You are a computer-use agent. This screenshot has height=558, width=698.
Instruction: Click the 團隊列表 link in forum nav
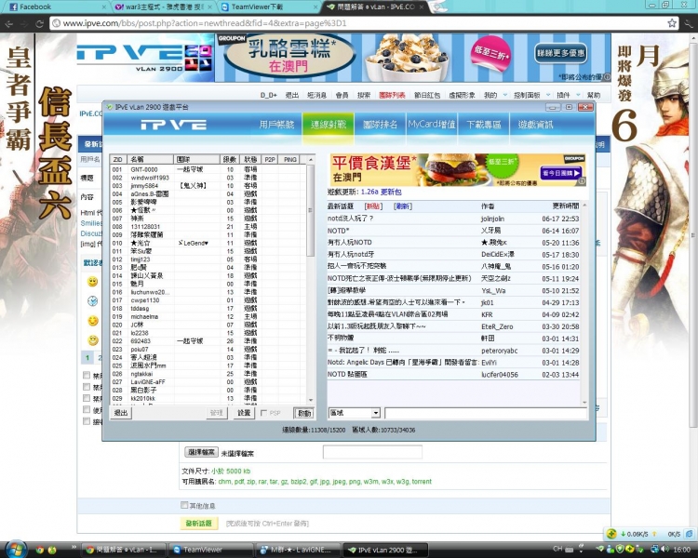point(392,95)
